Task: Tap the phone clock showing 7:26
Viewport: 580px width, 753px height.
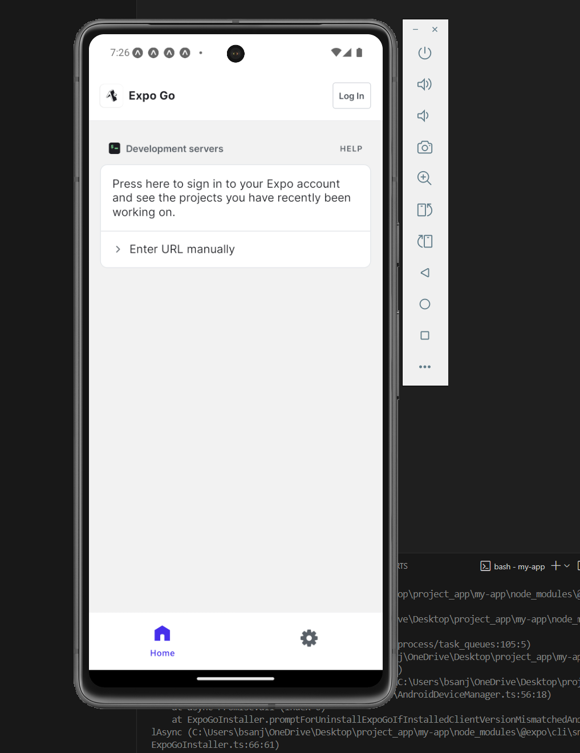Action: pos(120,53)
